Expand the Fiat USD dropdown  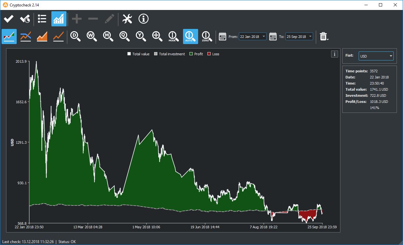[x=376, y=56]
